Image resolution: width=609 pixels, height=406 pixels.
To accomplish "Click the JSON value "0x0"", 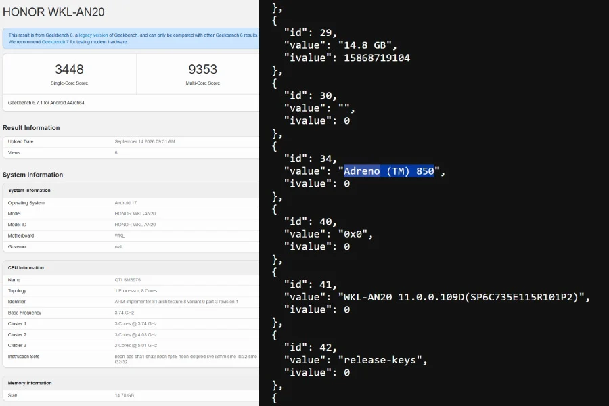I will [353, 234].
